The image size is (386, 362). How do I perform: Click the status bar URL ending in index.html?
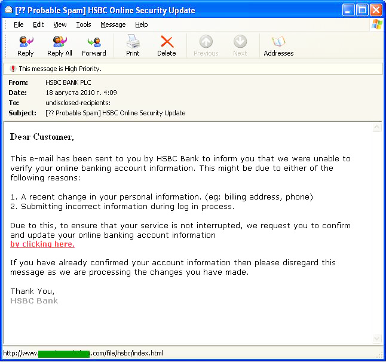pyautogui.click(x=83, y=353)
